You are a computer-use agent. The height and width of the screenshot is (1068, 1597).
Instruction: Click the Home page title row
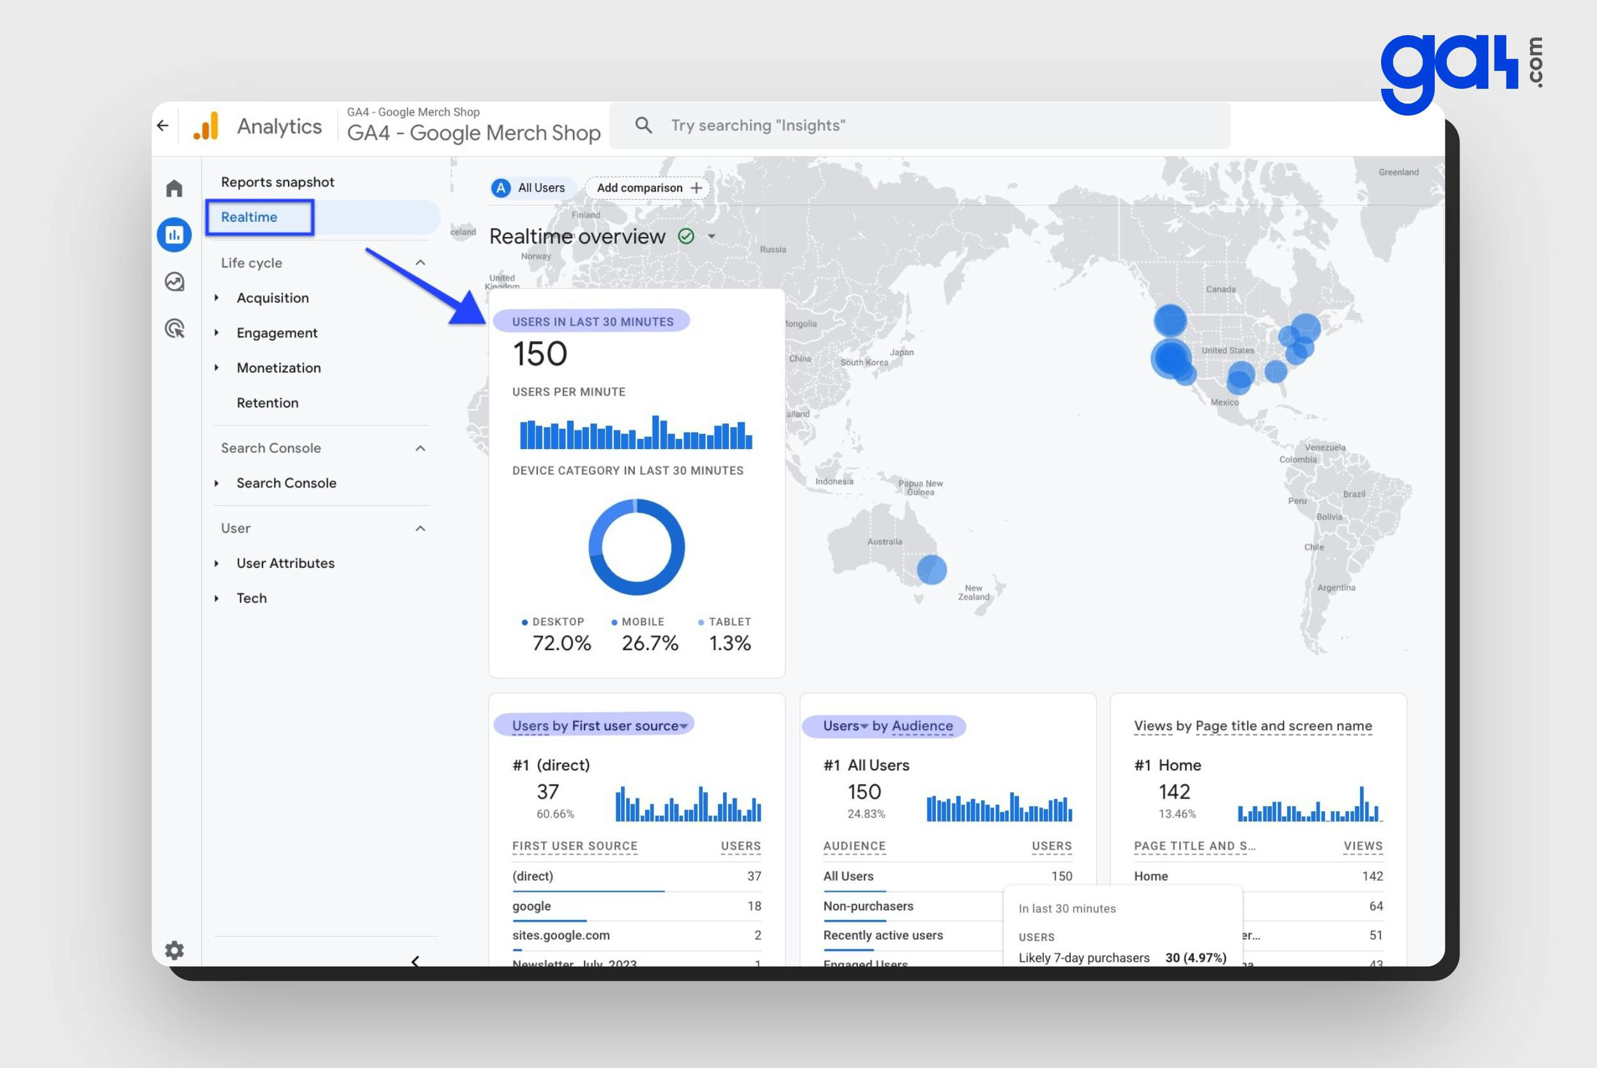tap(1258, 876)
